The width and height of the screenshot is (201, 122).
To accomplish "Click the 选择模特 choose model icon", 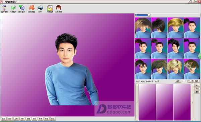I will (x=4, y=9).
